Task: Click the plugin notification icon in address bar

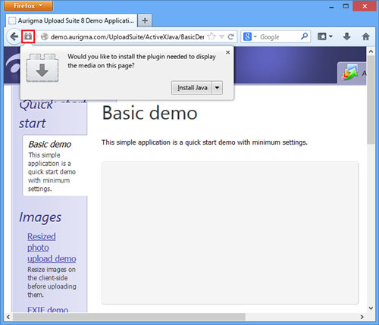Action: click(28, 36)
